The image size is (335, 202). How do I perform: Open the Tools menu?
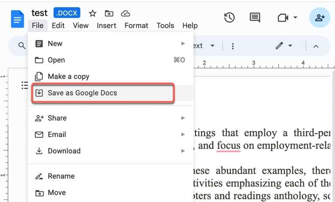[165, 26]
